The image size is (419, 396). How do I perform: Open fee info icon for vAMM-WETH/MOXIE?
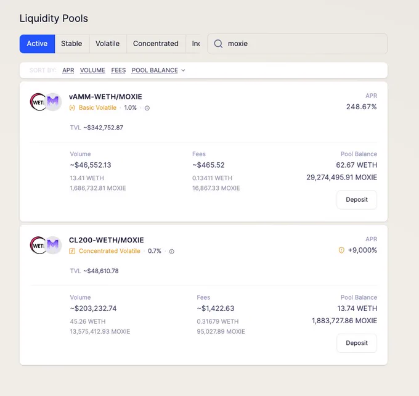[147, 108]
